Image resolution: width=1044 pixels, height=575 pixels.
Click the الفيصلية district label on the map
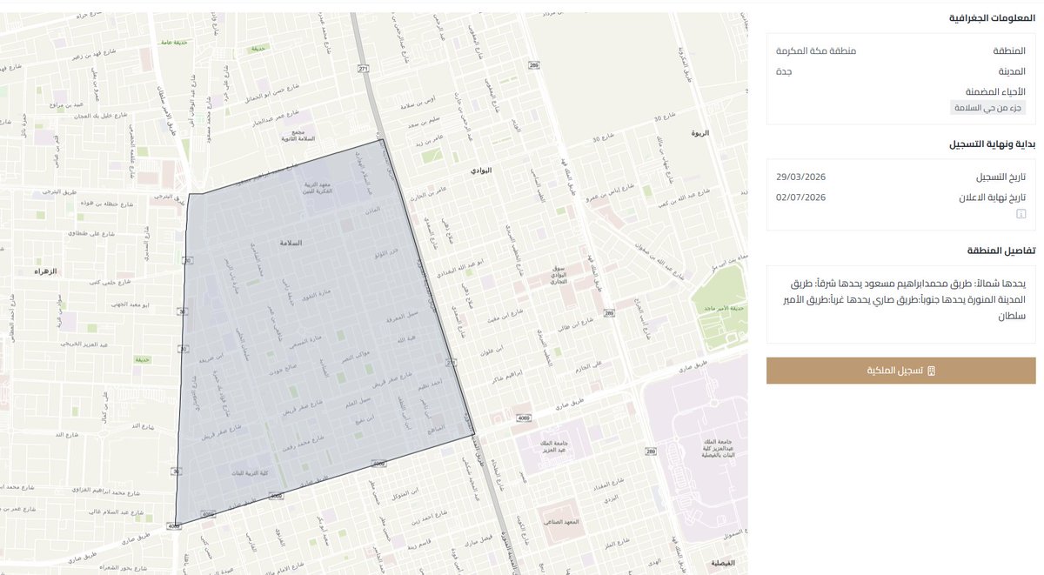(x=725, y=563)
